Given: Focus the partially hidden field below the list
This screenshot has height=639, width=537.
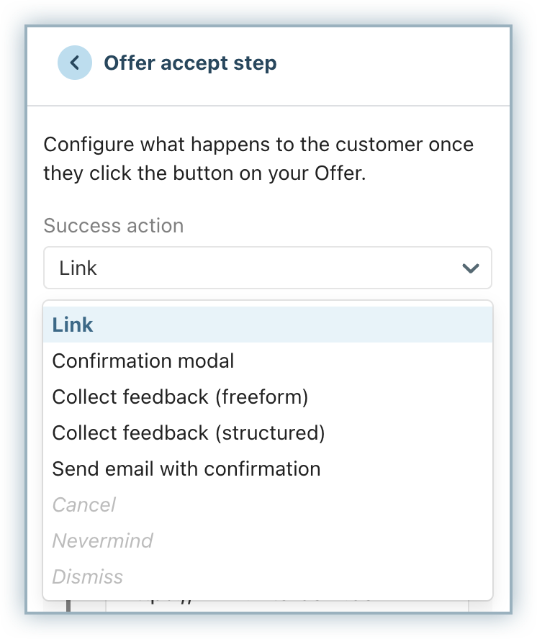Looking at the screenshot, I should 288,606.
